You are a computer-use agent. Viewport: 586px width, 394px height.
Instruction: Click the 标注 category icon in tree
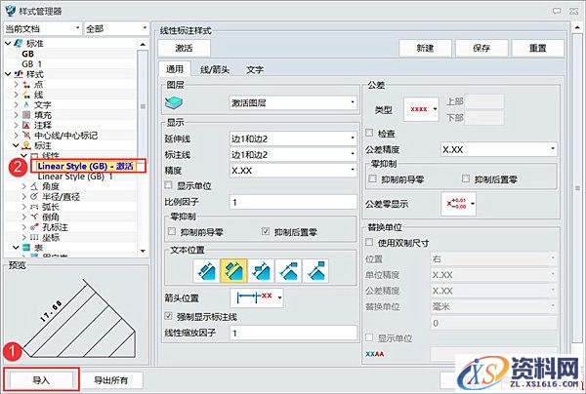pos(26,145)
